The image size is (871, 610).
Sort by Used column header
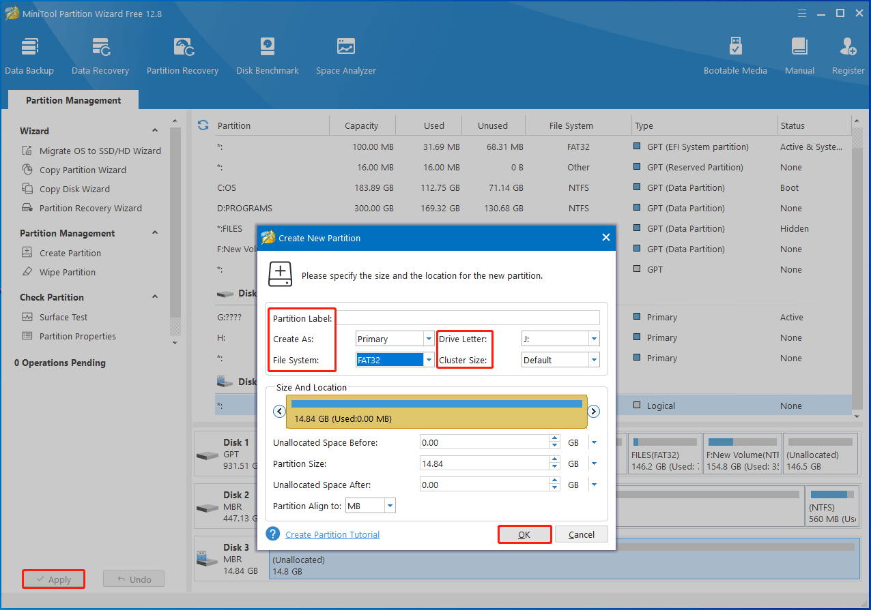coord(434,125)
